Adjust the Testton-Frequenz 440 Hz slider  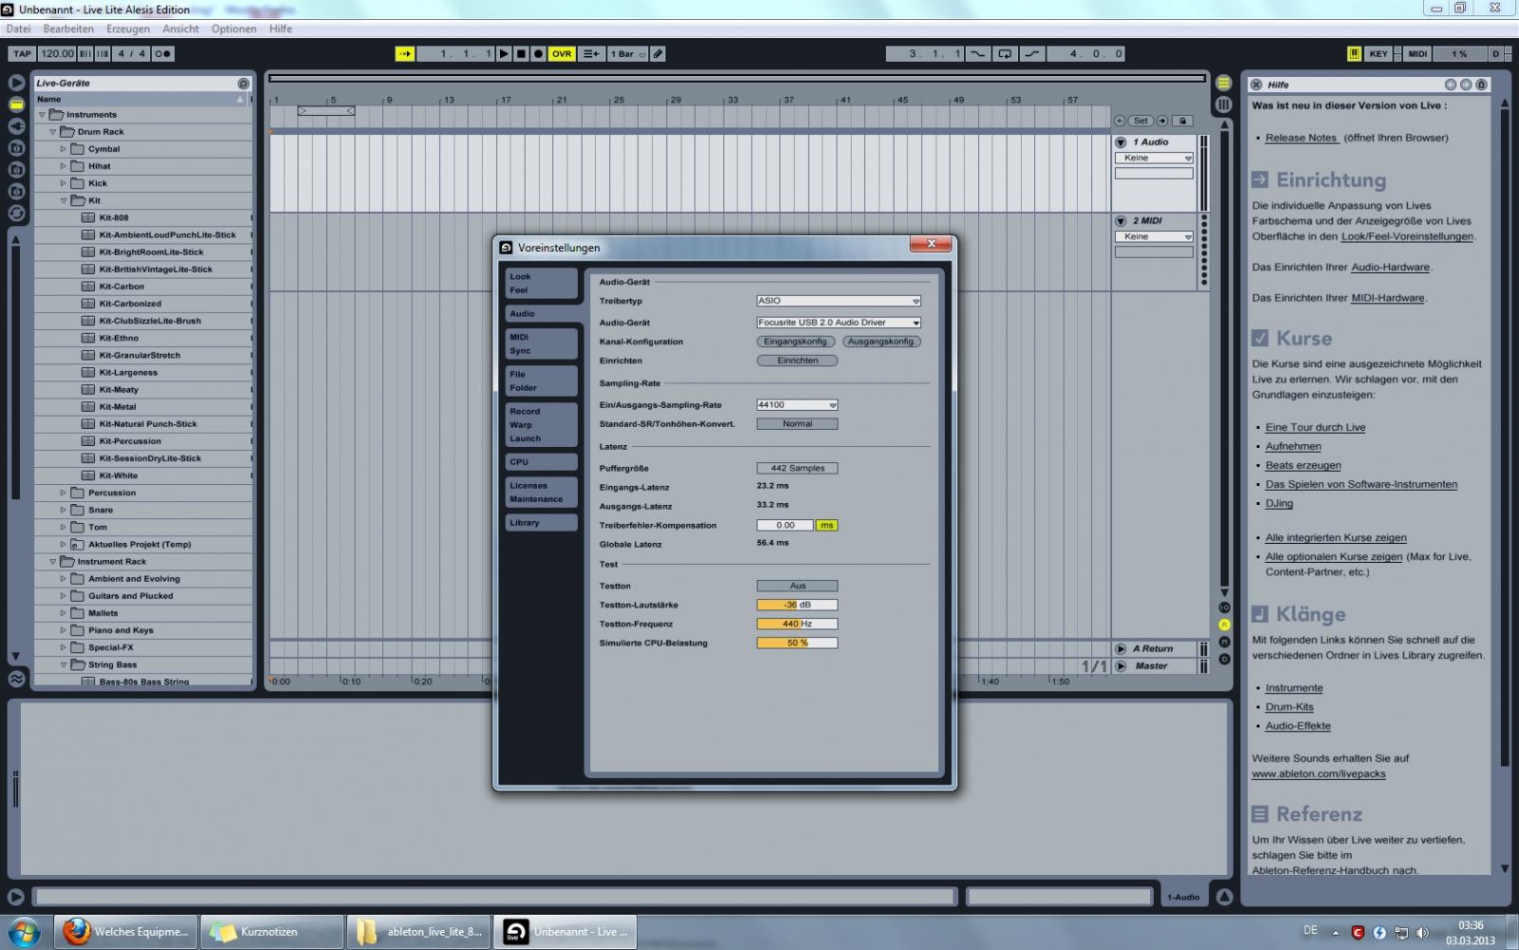[797, 624]
